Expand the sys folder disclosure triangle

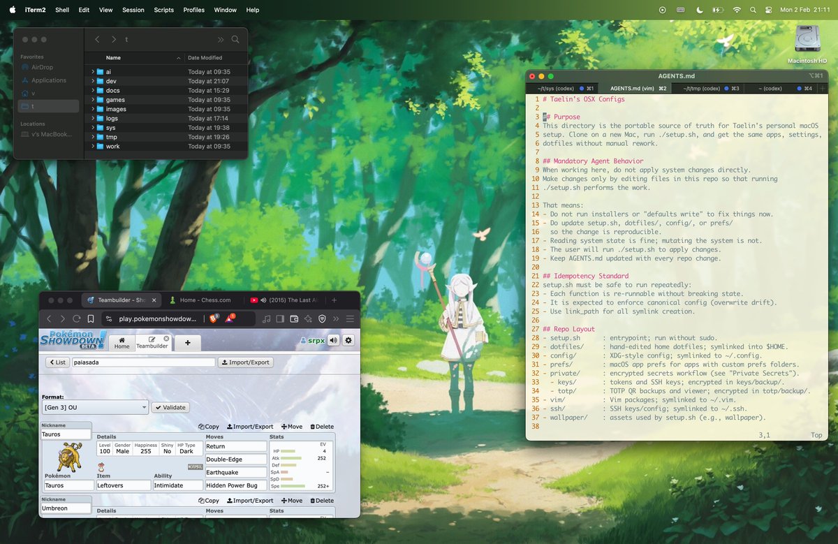pos(93,128)
